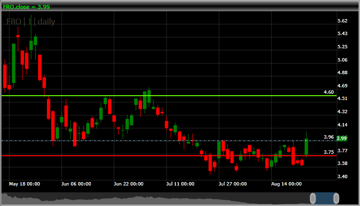Viewport: 360px width, 206px height.
Task: Select the red support line at 3.75
Action: click(x=147, y=155)
